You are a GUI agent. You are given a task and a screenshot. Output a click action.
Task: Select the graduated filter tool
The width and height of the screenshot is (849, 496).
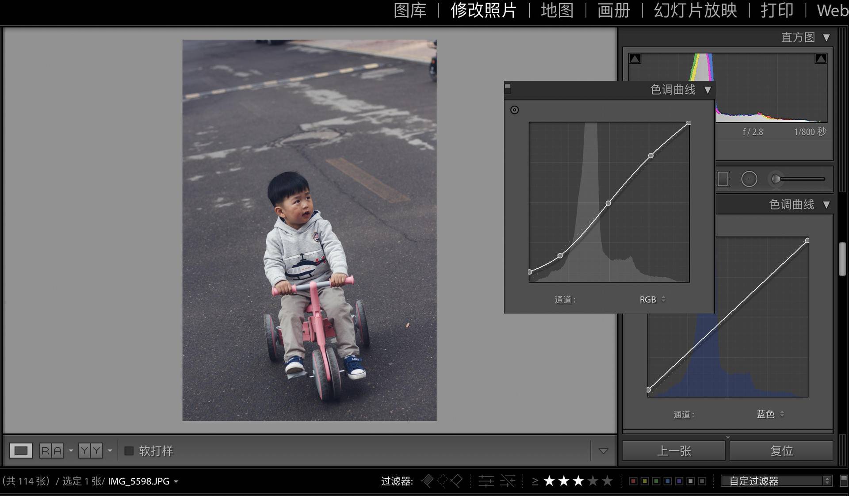pos(723,179)
